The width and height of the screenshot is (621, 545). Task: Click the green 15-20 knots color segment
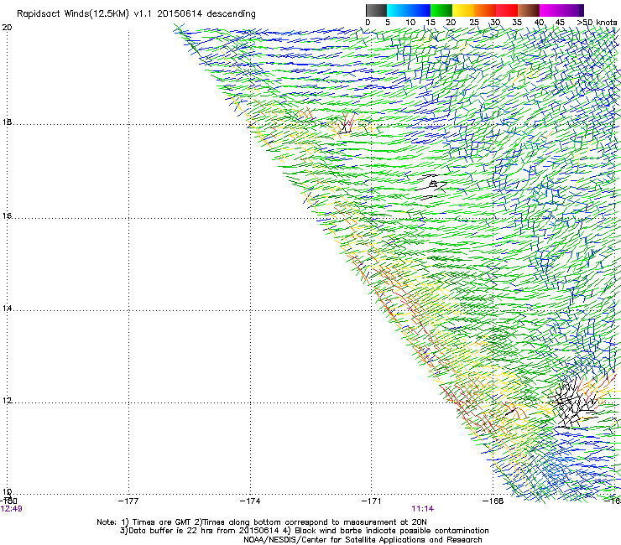coord(441,10)
